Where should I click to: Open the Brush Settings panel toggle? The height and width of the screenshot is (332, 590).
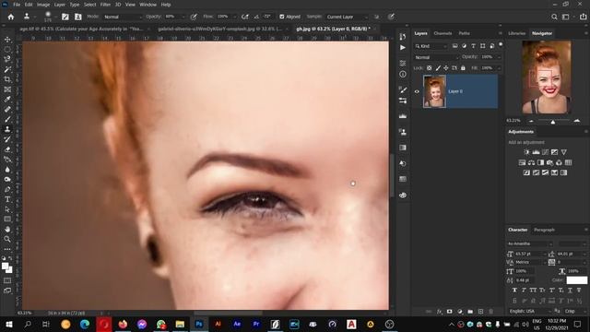coord(65,17)
